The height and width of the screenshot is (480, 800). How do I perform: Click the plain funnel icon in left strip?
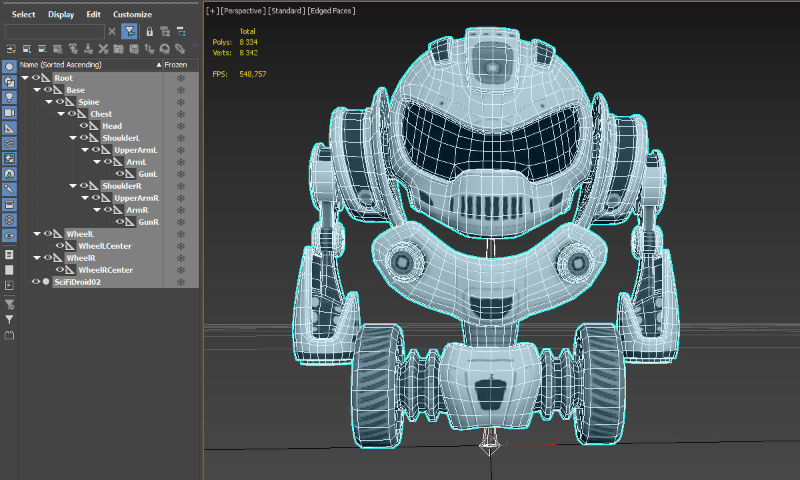click(x=9, y=320)
